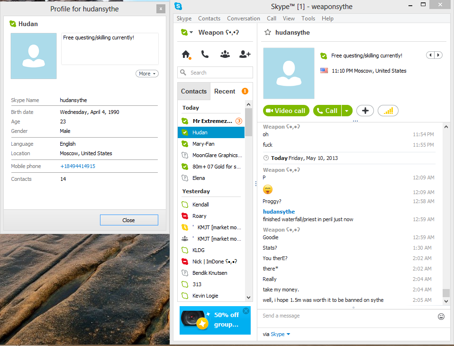
Task: Click hudansythe's large avatar in conversation
Action: coord(289,73)
